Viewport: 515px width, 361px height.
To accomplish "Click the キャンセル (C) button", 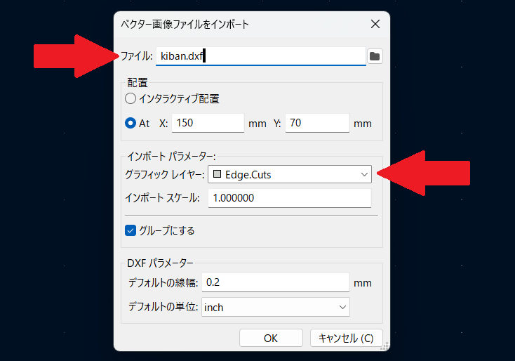I will pyautogui.click(x=347, y=338).
